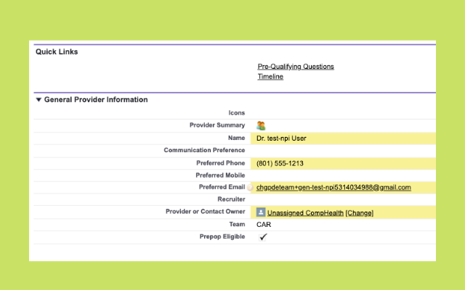Click the Preferred Phone label

click(x=220, y=163)
